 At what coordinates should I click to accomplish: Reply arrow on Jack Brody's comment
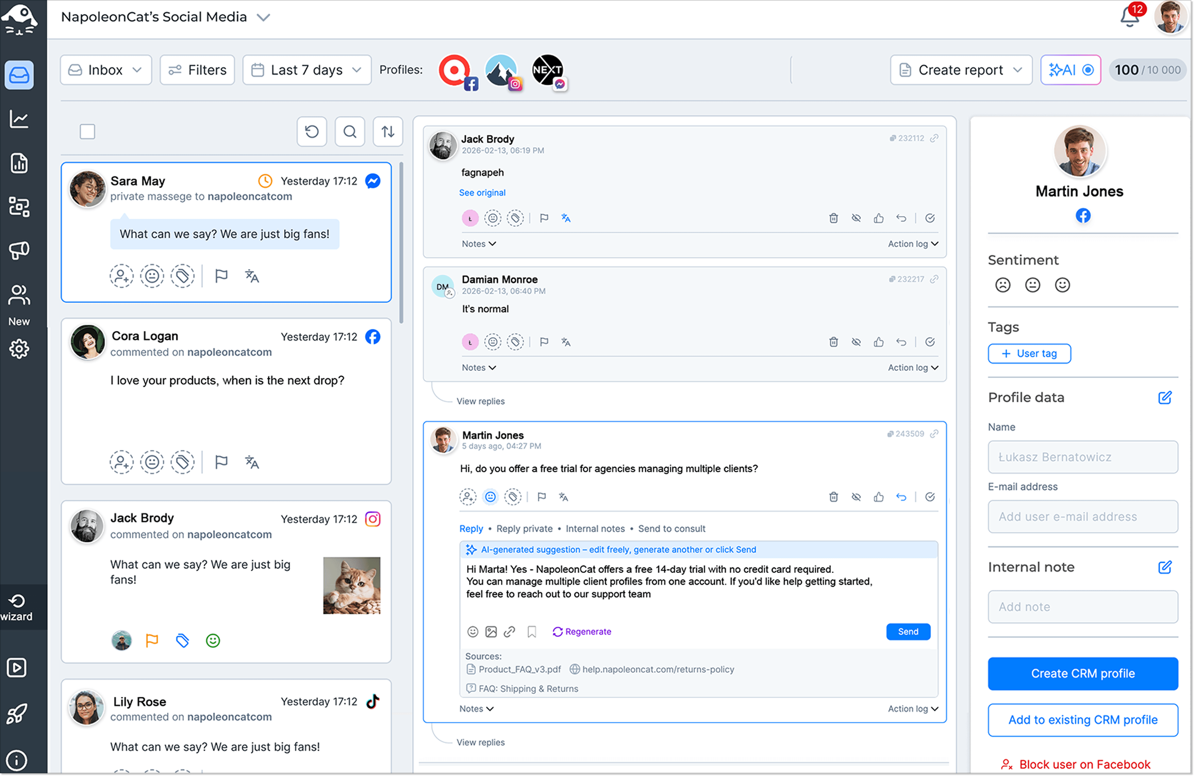[901, 218]
